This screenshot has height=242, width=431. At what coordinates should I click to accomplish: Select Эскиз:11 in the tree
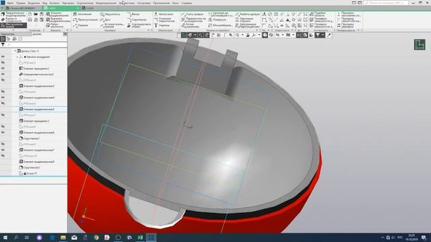click(x=28, y=173)
